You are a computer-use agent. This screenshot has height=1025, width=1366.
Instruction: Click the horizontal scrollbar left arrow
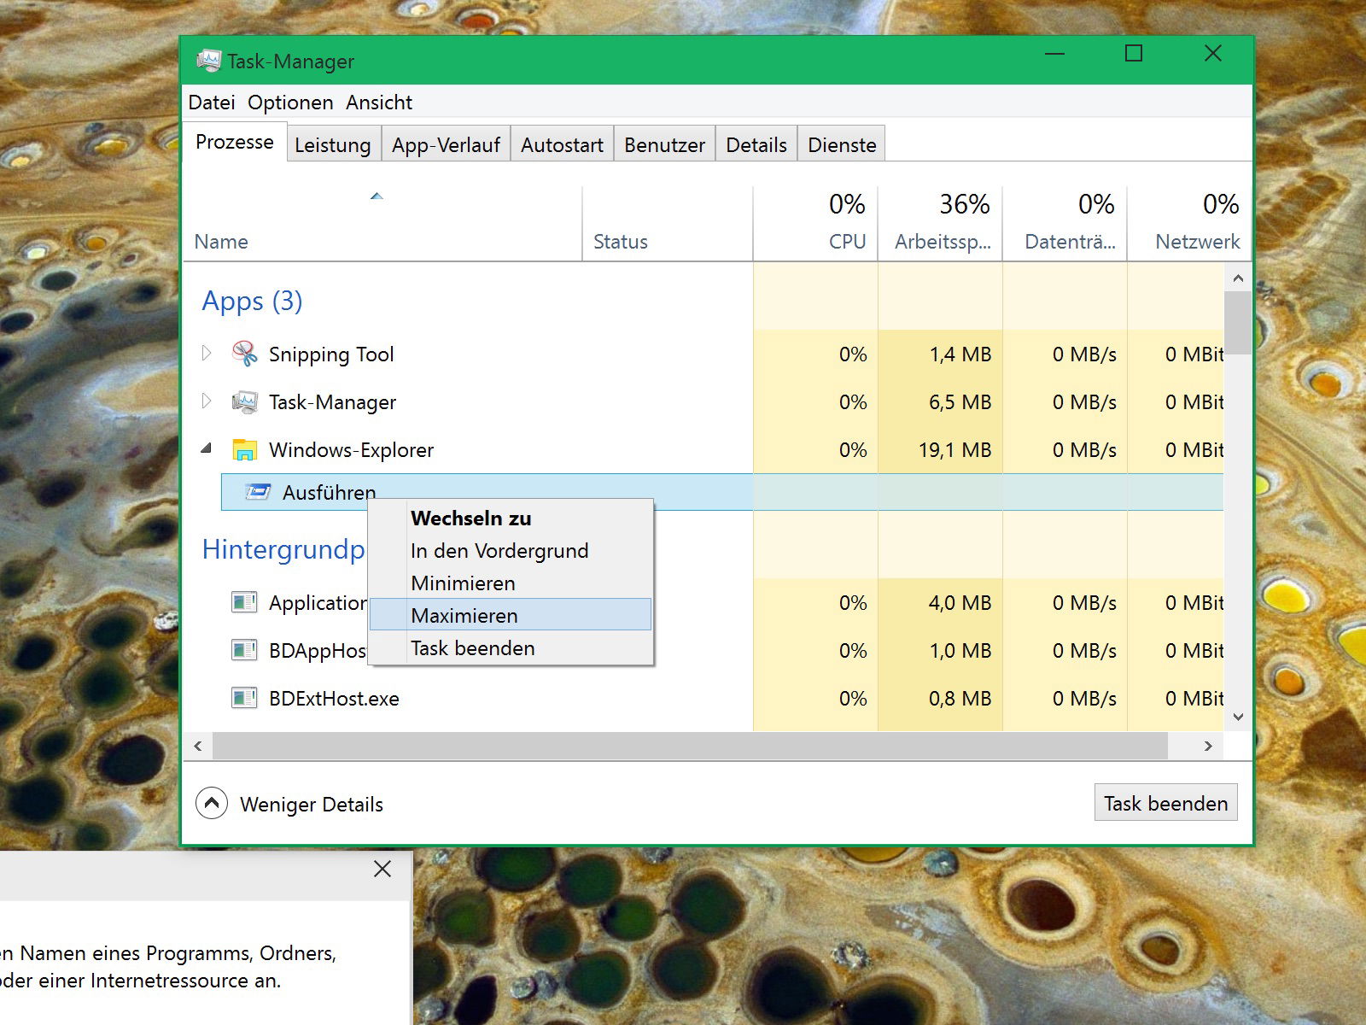click(x=198, y=746)
